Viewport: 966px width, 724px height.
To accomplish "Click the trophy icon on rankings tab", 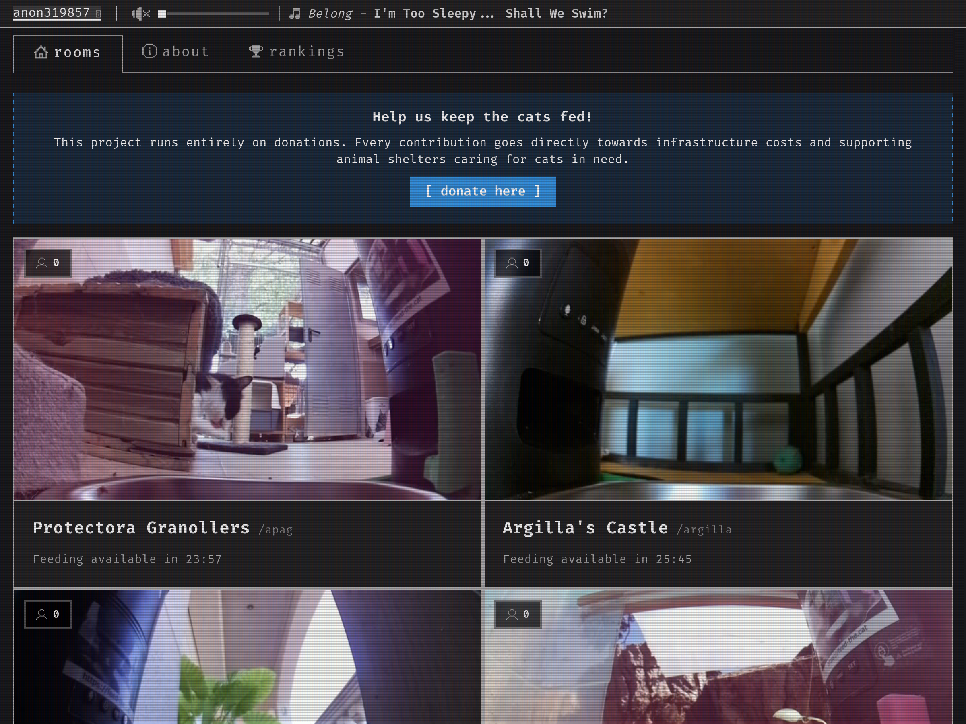I will (256, 51).
